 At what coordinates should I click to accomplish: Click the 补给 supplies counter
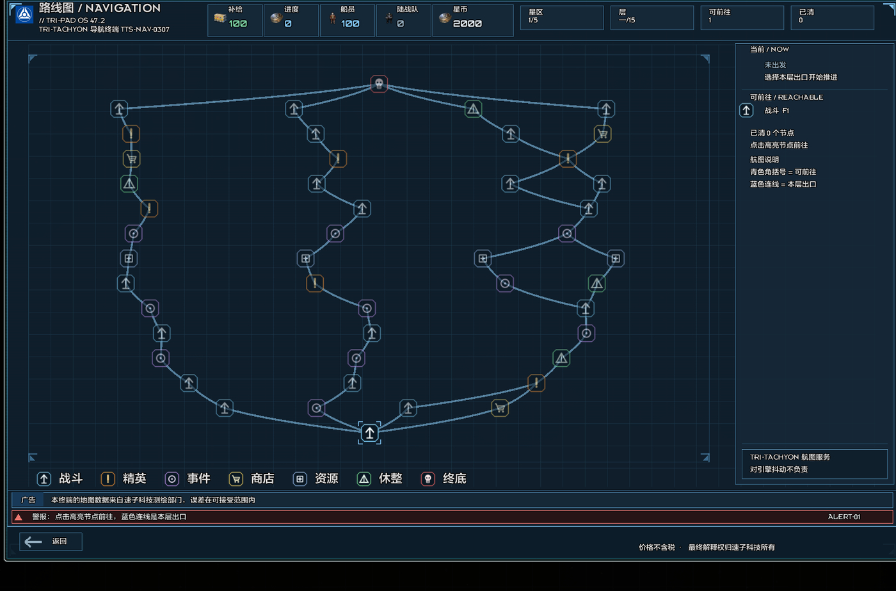click(235, 20)
